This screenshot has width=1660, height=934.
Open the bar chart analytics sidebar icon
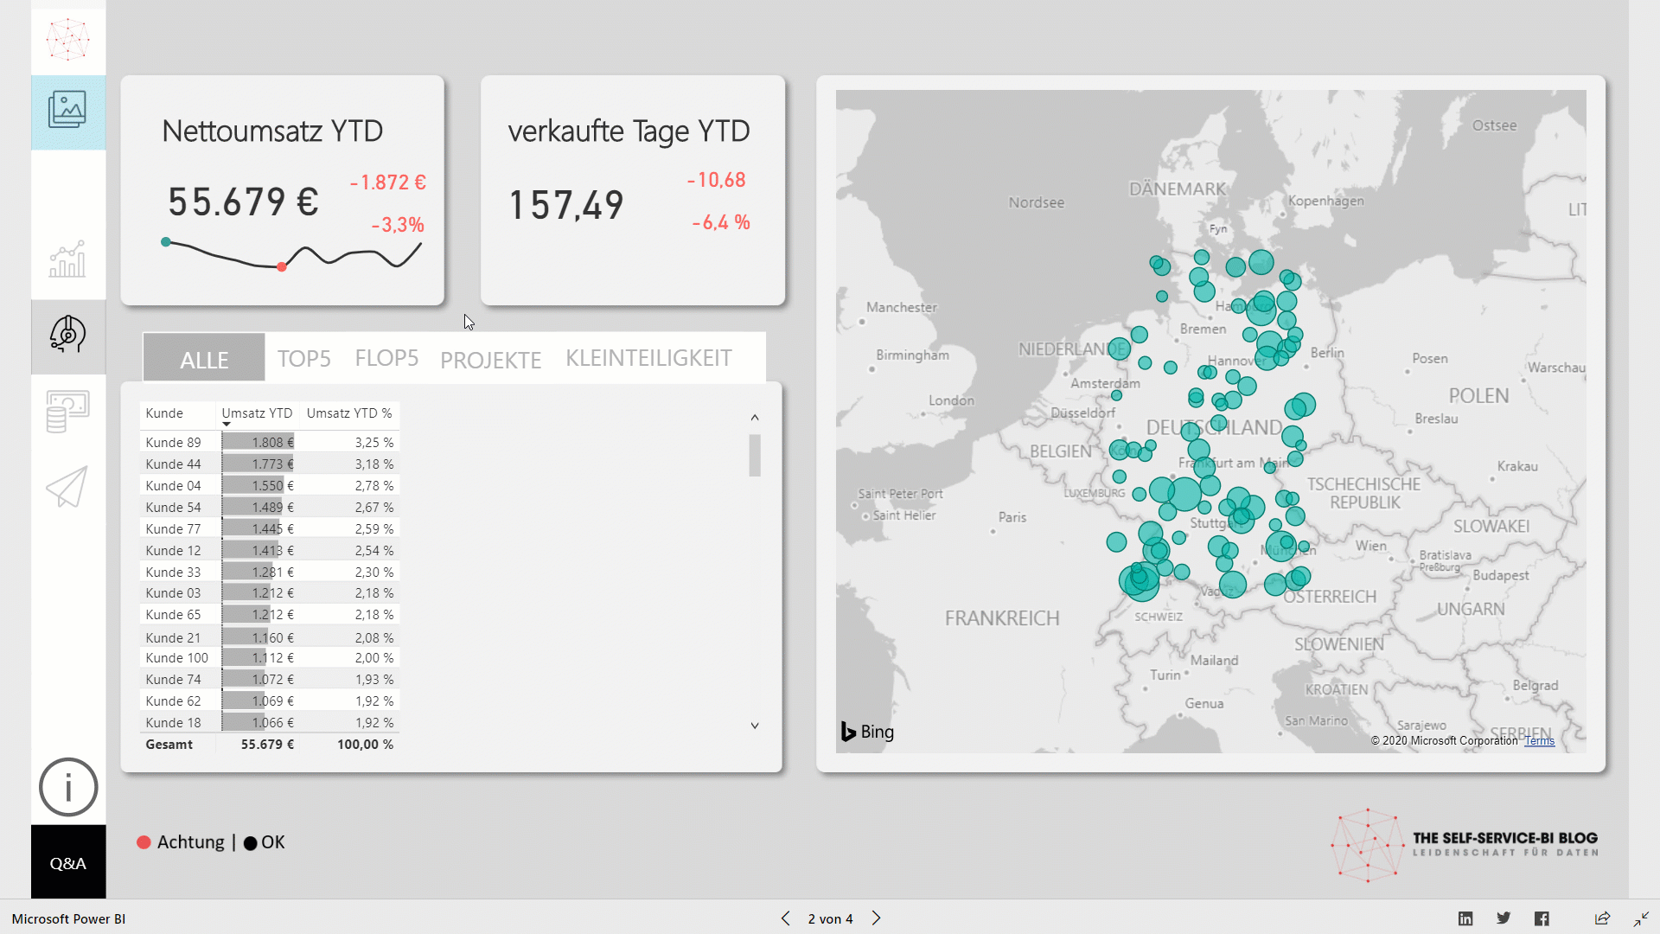pos(67,259)
